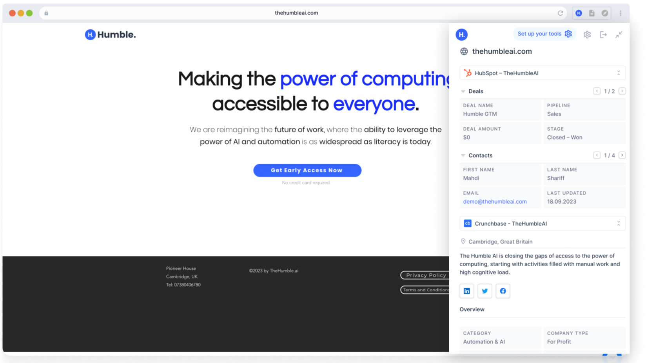Screen dimensions: 646x363
Task: Click the logout icon in panel header
Action: tap(603, 34)
